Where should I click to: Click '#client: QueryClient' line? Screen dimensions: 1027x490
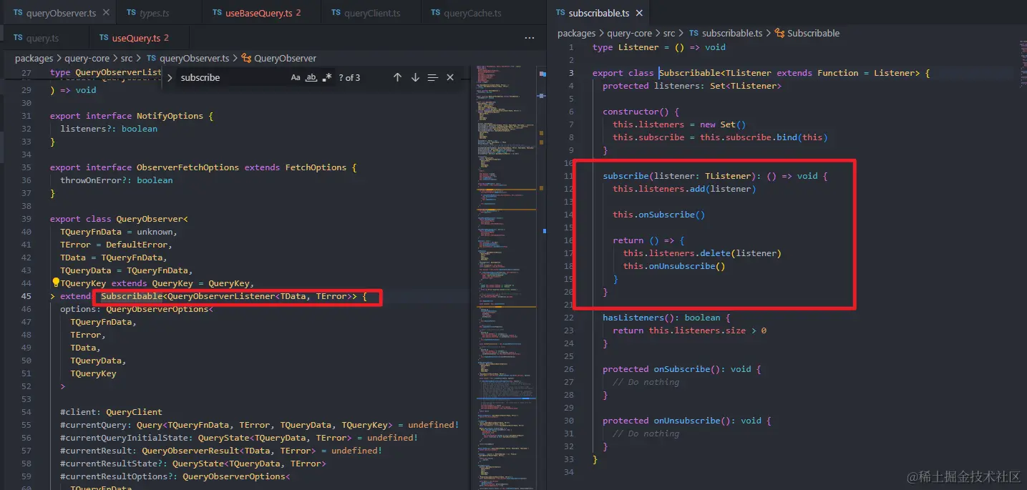click(x=111, y=412)
